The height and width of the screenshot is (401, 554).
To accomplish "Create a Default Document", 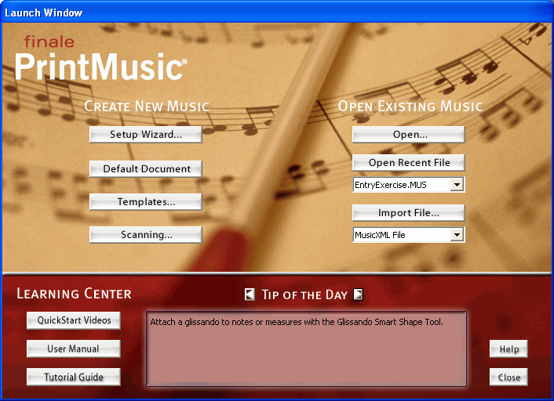I will click(146, 169).
